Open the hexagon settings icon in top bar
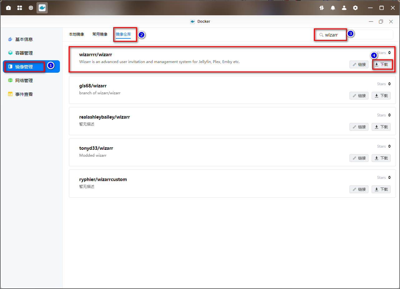The height and width of the screenshot is (289, 400). tap(355, 8)
